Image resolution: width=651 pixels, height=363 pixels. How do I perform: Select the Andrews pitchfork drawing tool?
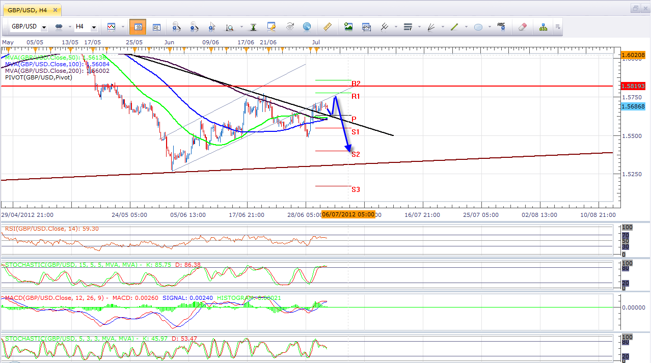coord(385,26)
